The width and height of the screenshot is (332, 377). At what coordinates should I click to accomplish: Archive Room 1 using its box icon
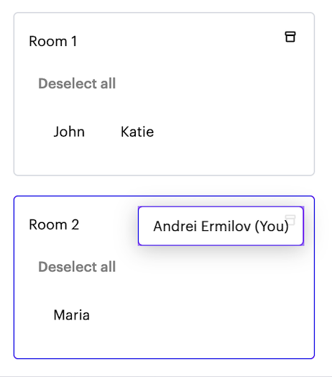tap(290, 37)
